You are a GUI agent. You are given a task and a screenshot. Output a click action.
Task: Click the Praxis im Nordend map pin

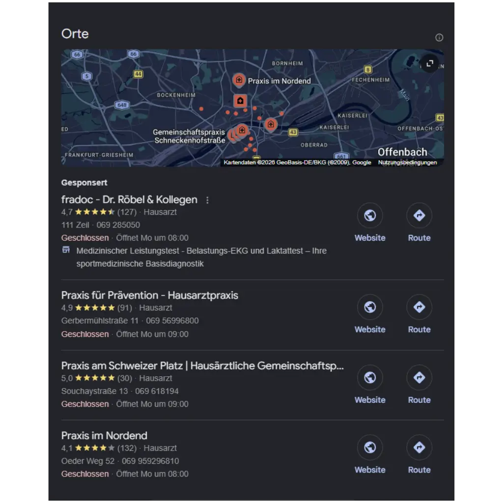tap(239, 80)
